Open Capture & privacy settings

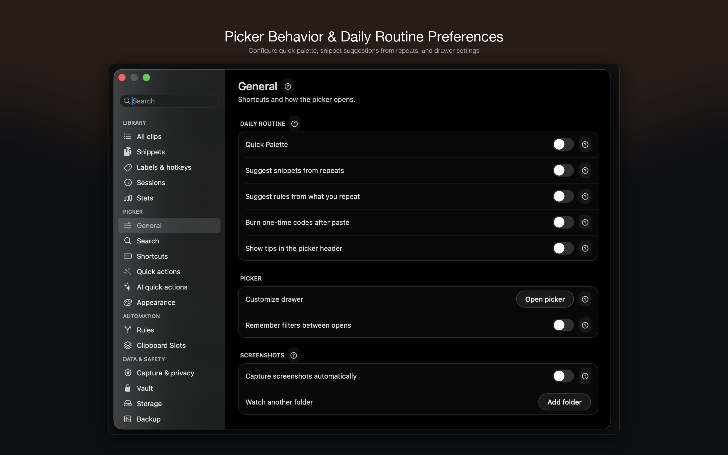169,373
